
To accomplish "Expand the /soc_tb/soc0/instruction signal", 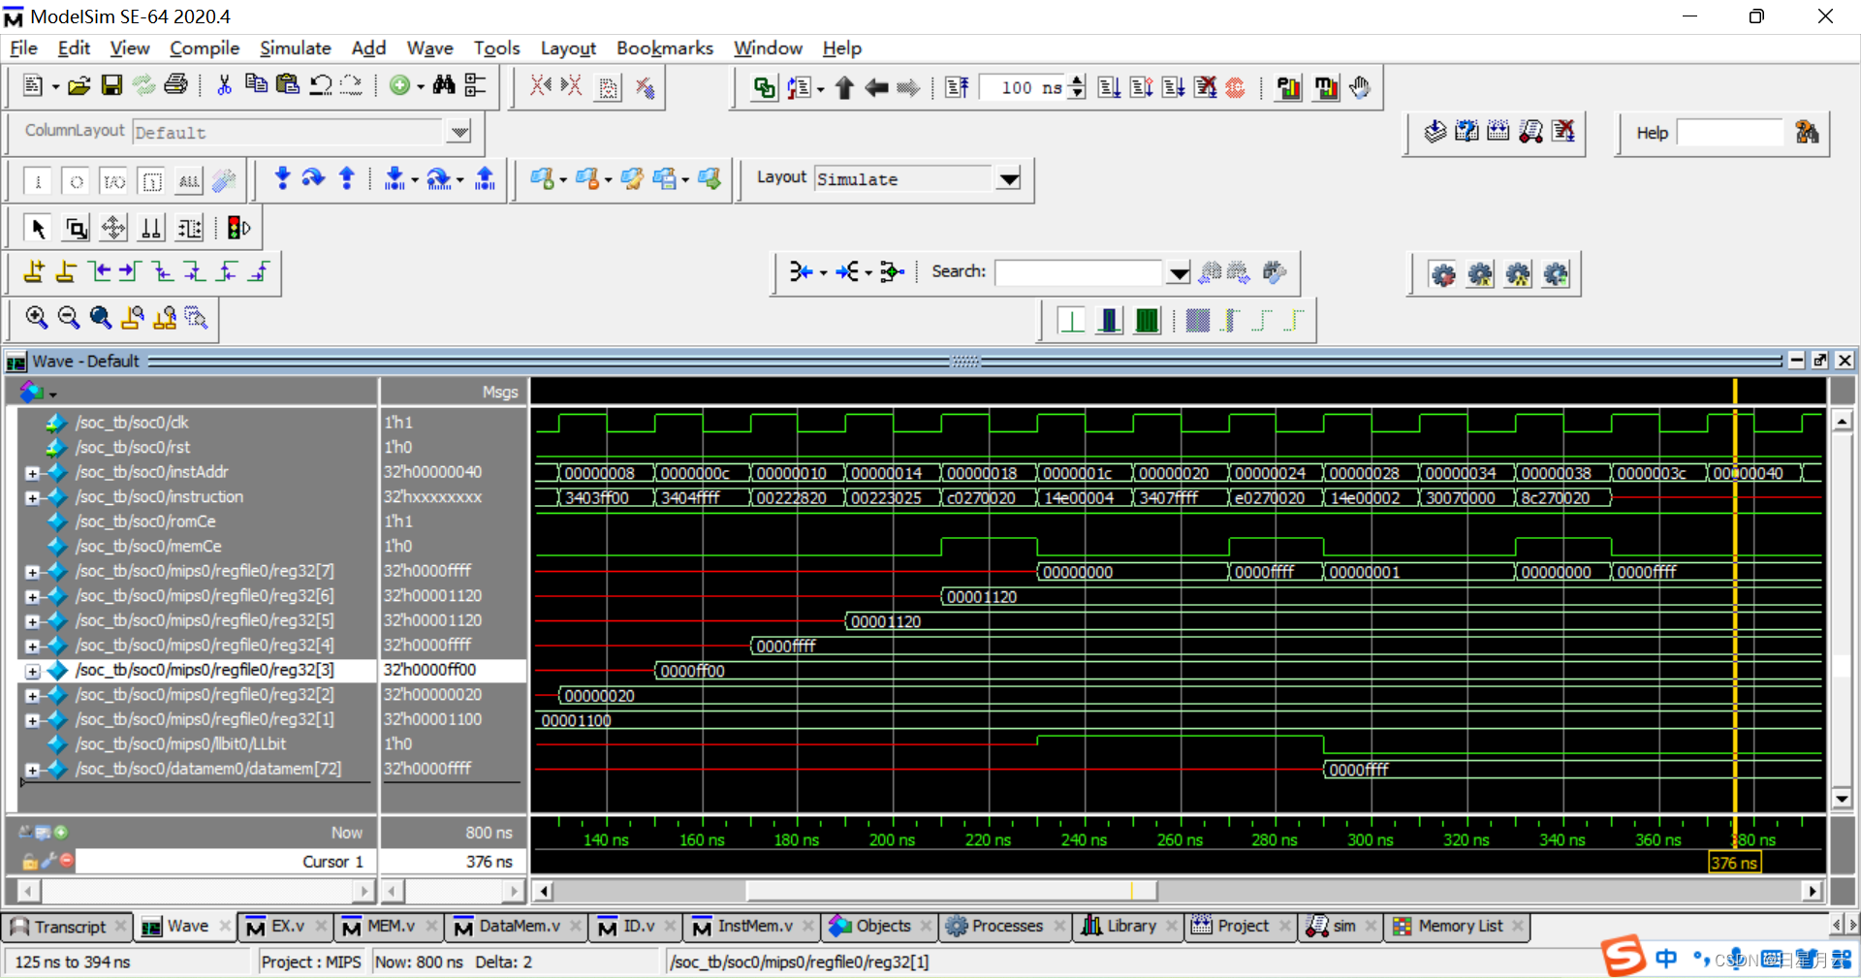I will [x=32, y=498].
